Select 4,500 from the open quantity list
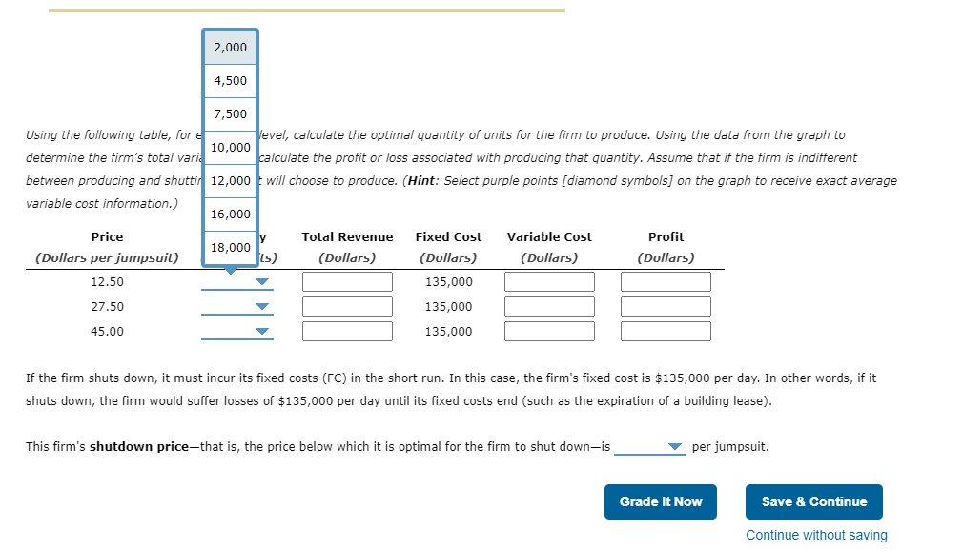Viewport: 963px width, 552px height. point(230,79)
